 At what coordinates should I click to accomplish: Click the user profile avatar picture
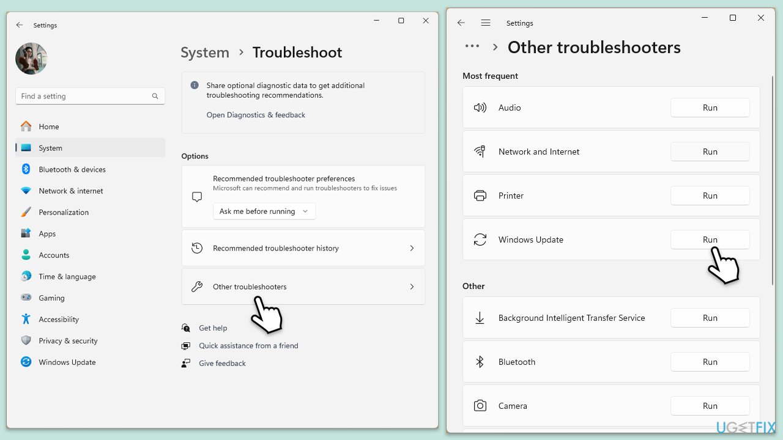[x=31, y=59]
